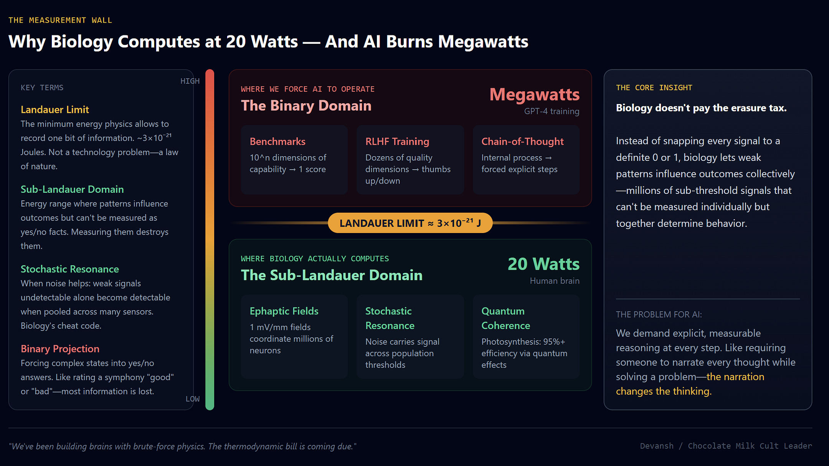
Task: Click the Stochastic Resonance key term heading
Action: click(x=70, y=269)
